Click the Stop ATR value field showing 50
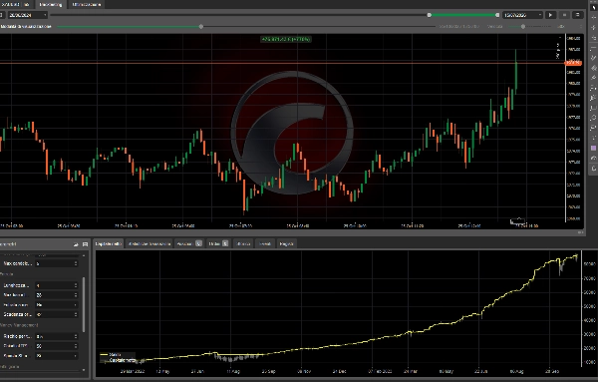 click(57, 346)
